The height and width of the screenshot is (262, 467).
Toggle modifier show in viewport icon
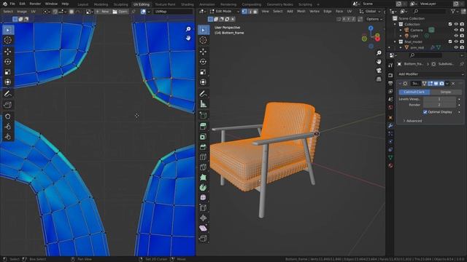[x=436, y=84]
